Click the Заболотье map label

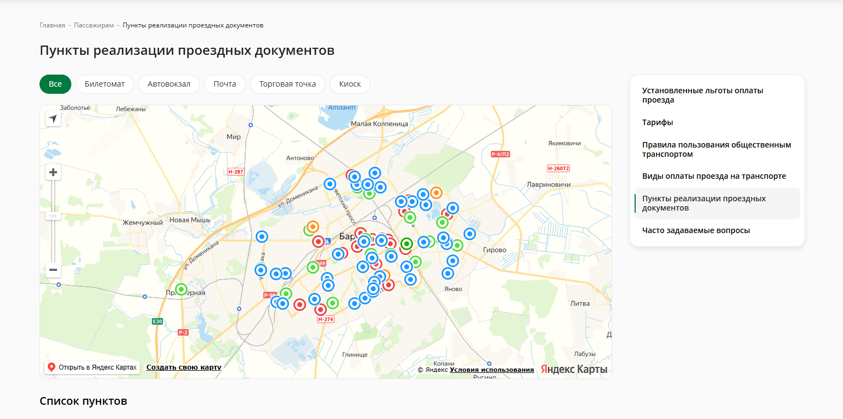[75, 108]
